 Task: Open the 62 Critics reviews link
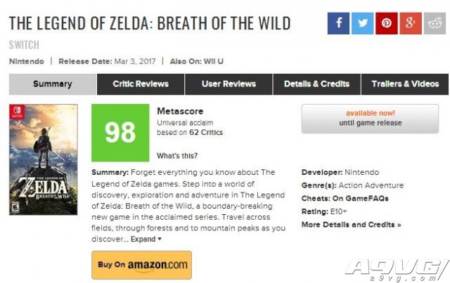(206, 132)
